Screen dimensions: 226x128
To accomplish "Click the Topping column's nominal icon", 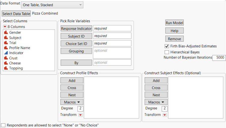I will (6, 68).
